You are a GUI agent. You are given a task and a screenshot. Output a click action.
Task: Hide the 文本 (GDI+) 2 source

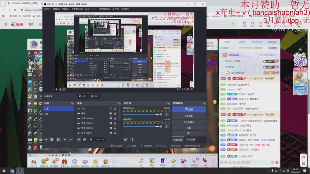111,128
